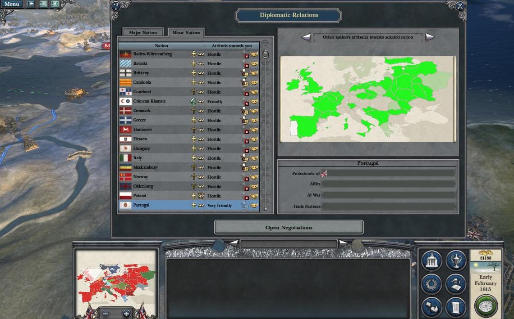This screenshot has height=319, width=514.
Task: Click the ship on the campaign map
Action: click(x=75, y=93)
